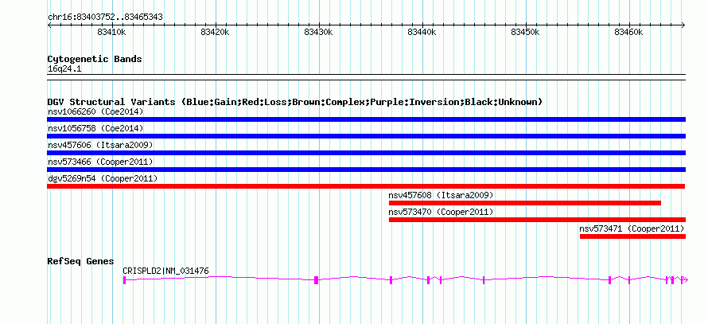Select the nsv1056758 (Coe2014) variant bar

pos(366,136)
